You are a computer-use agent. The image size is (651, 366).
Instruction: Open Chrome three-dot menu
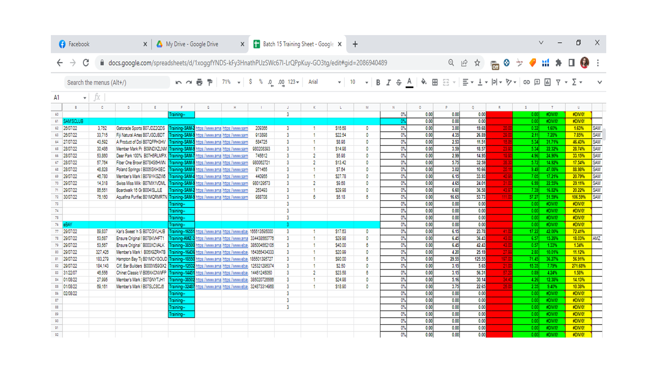click(598, 63)
